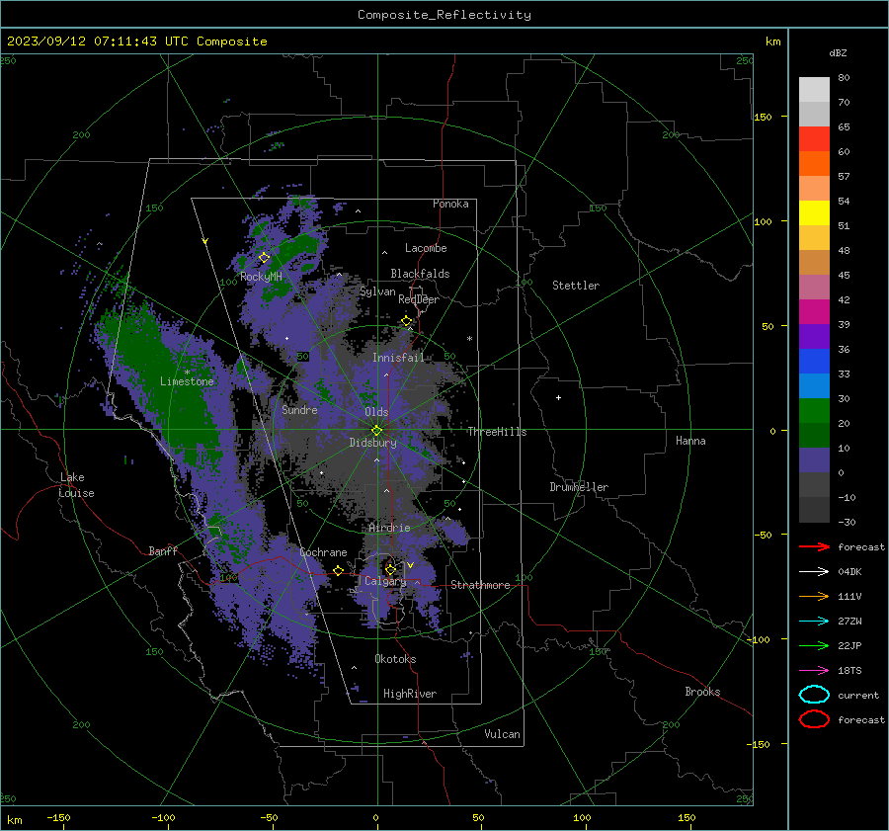The height and width of the screenshot is (831, 889).
Task: Click the Sundre town label
Action: pyautogui.click(x=300, y=410)
